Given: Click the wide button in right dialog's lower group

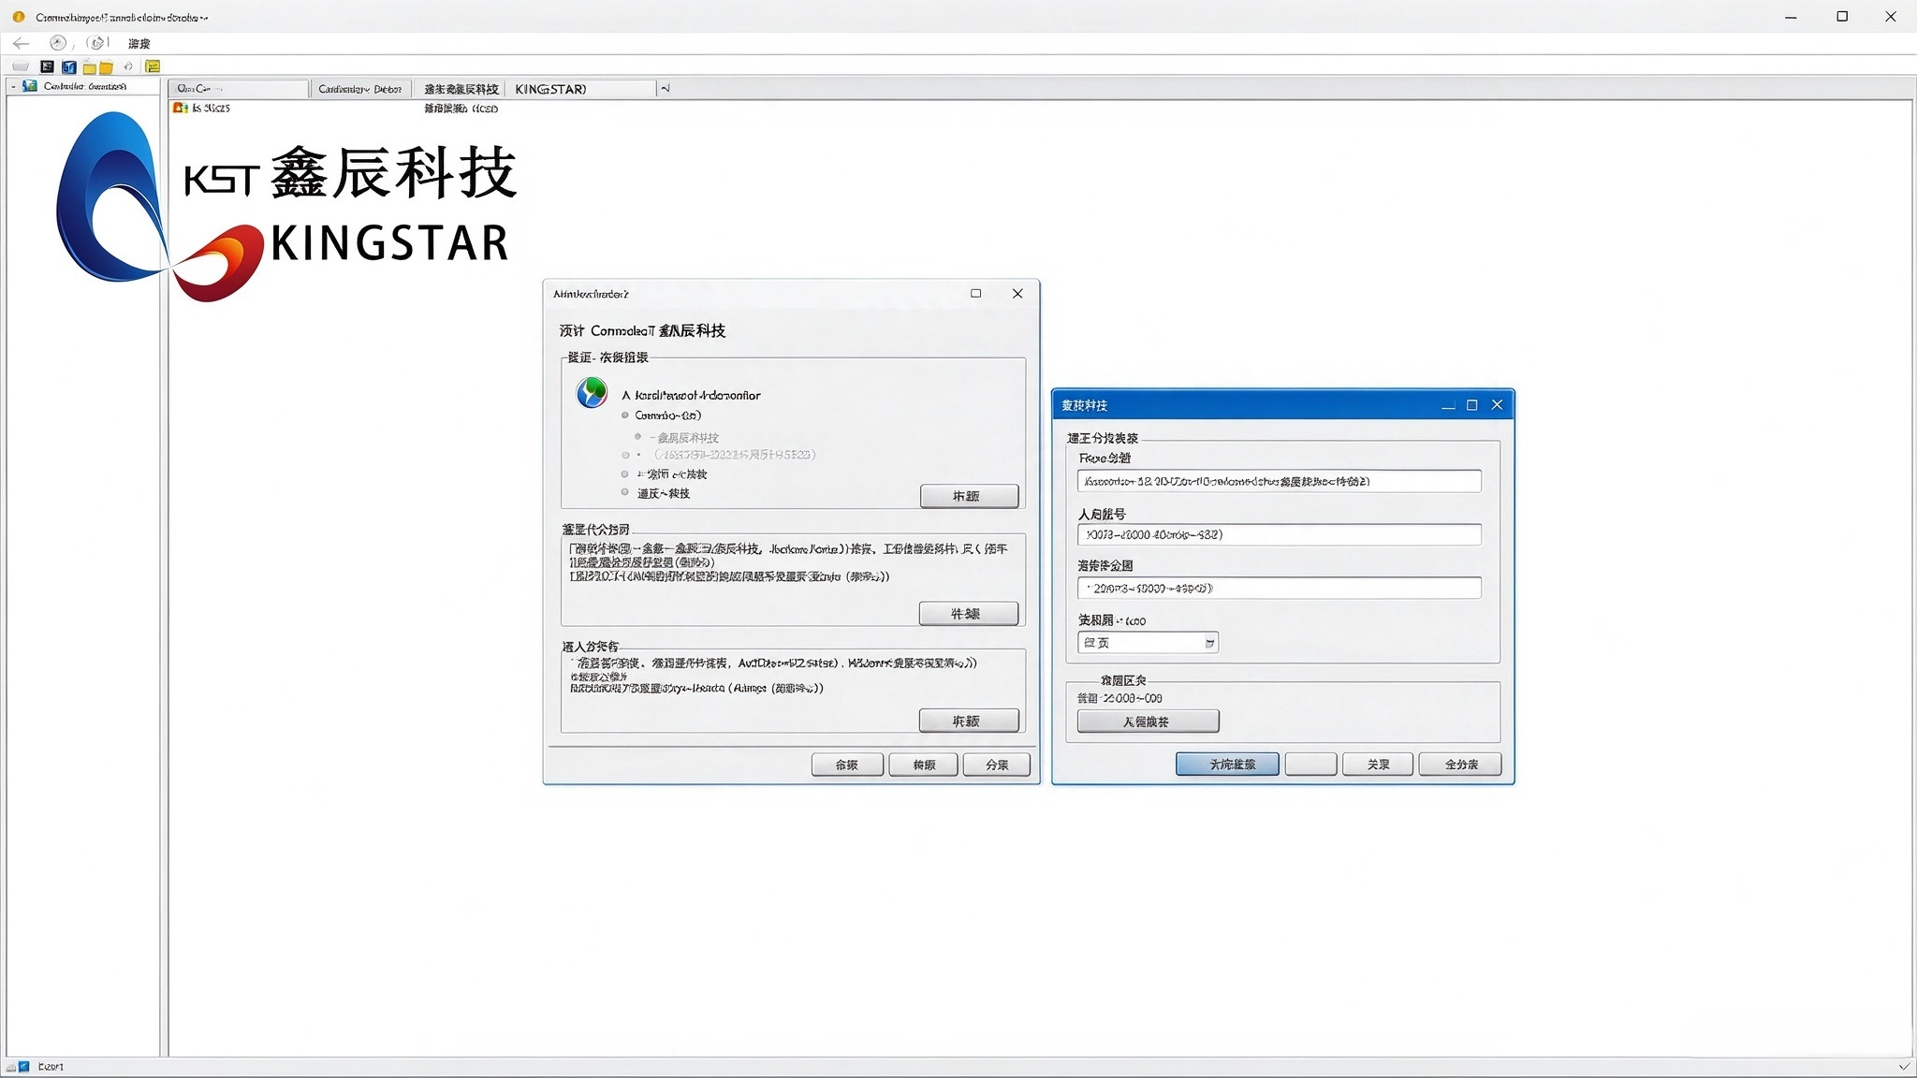Looking at the screenshot, I should [x=1148, y=721].
